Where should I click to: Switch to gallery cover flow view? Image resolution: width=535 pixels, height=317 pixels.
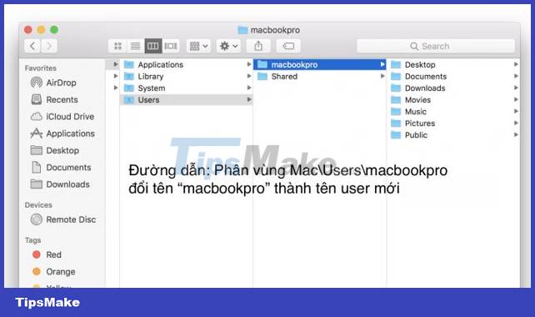coord(171,46)
